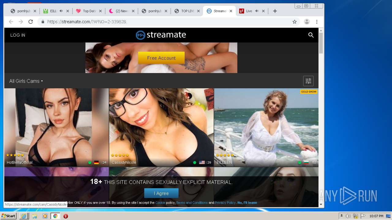Close the Streamate tab

point(231,11)
